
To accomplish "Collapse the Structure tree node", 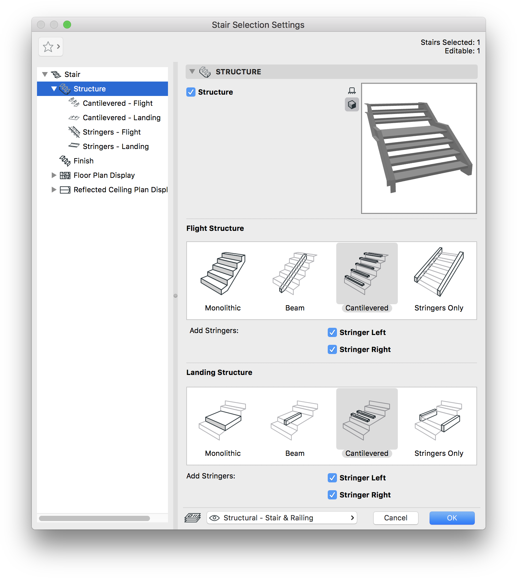I will pyautogui.click(x=54, y=89).
